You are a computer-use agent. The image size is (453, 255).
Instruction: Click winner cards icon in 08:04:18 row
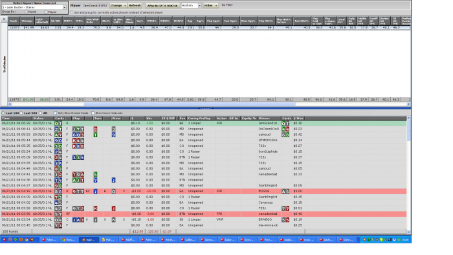coord(285,191)
